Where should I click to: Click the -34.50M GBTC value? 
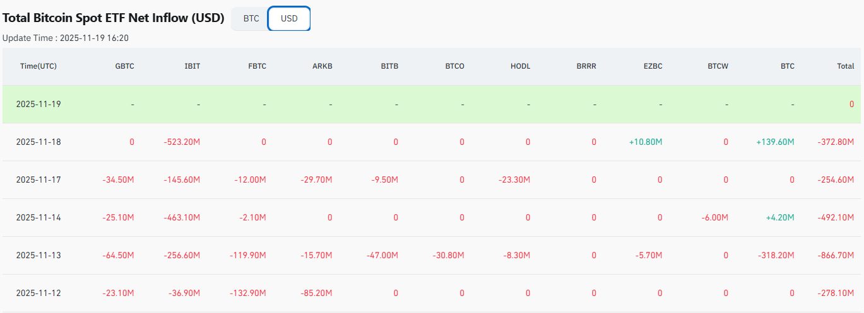pyautogui.click(x=118, y=180)
